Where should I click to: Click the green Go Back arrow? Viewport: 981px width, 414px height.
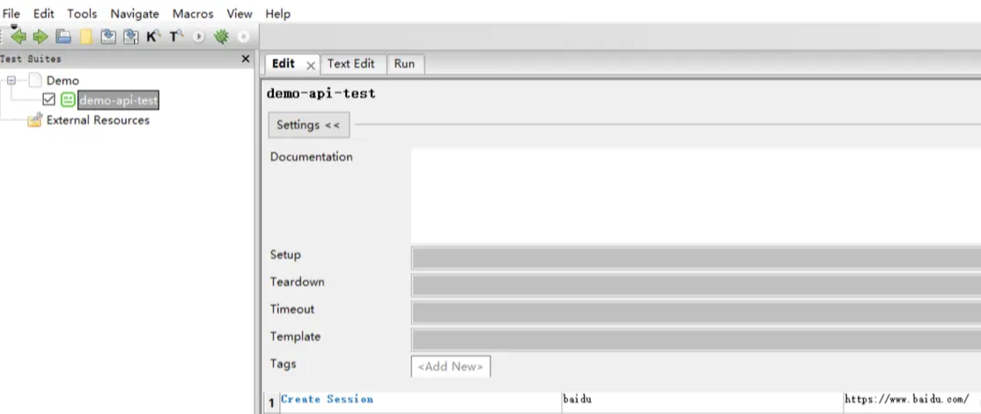[x=18, y=37]
